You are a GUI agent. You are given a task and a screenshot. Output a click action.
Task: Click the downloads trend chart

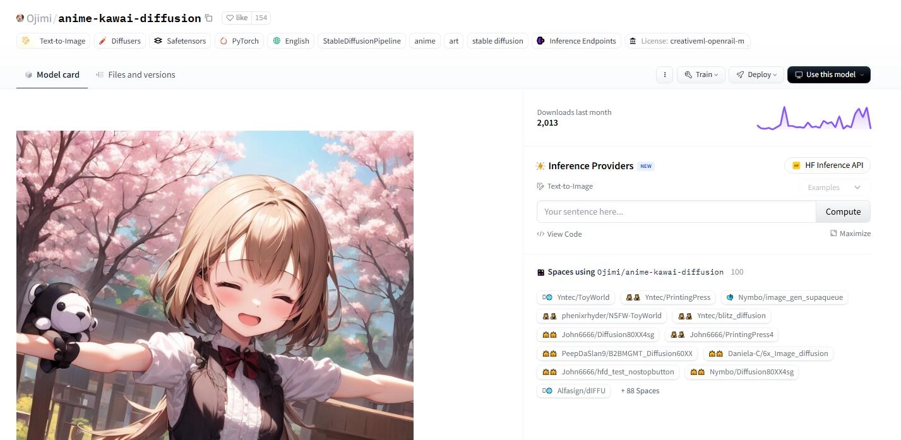pos(813,118)
